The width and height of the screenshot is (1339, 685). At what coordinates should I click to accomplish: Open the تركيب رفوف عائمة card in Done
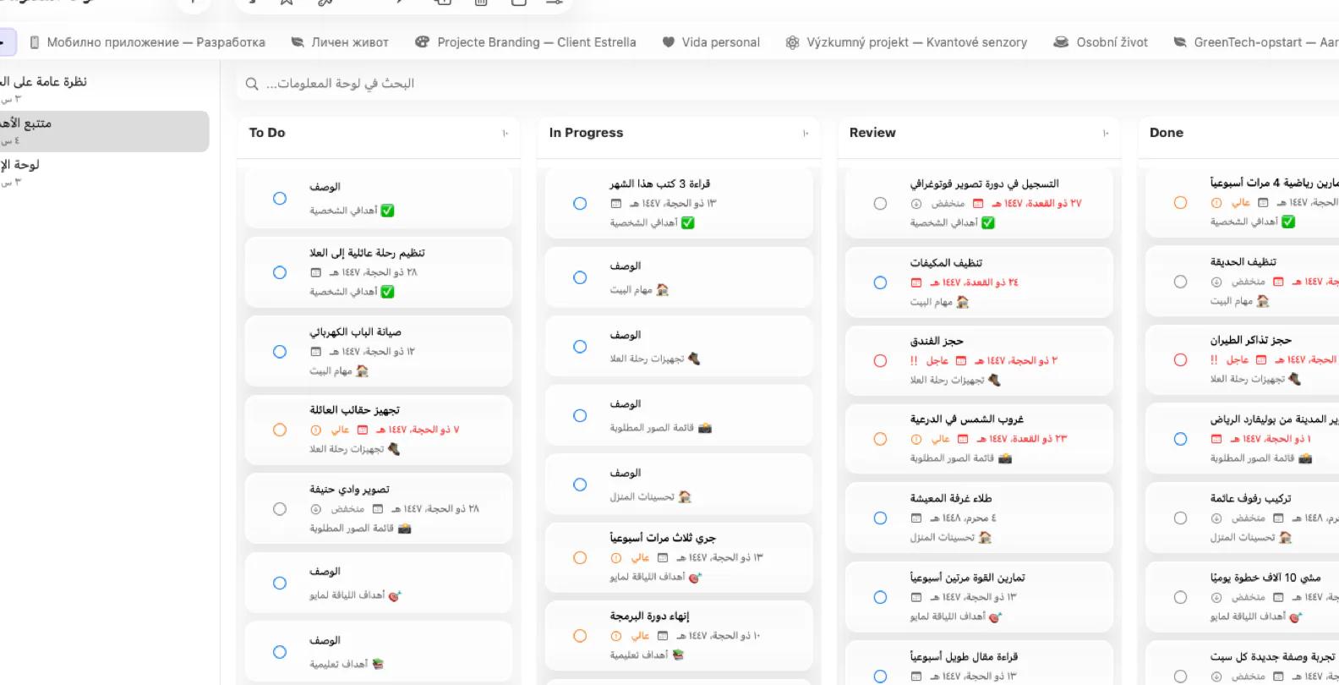click(x=1242, y=517)
